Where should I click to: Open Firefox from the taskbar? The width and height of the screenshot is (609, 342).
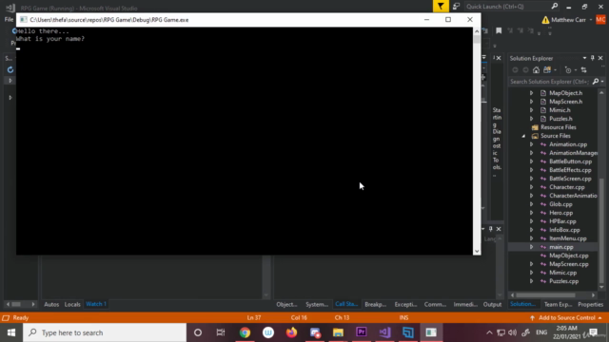pos(291,332)
